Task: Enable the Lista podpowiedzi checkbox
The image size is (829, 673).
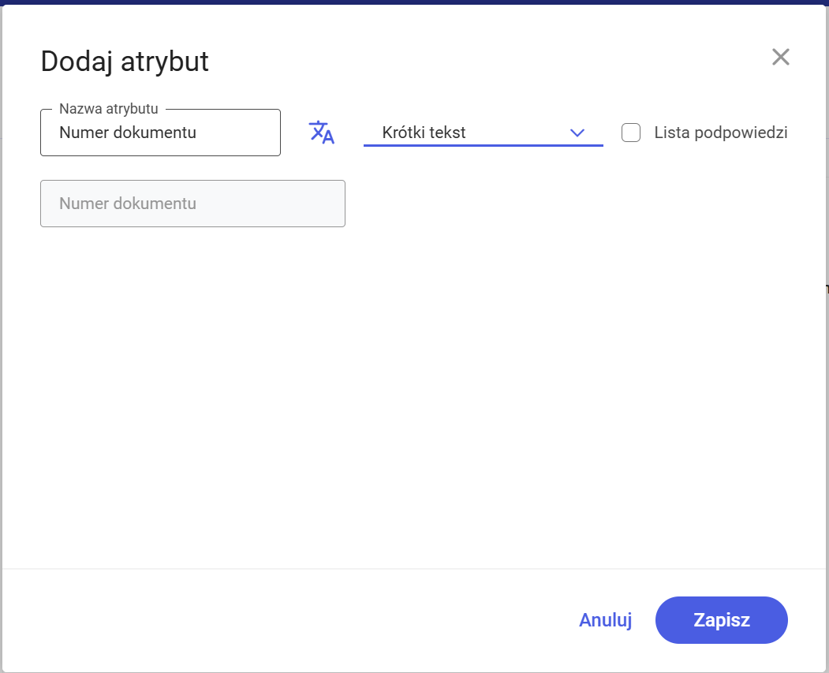Action: pyautogui.click(x=631, y=133)
